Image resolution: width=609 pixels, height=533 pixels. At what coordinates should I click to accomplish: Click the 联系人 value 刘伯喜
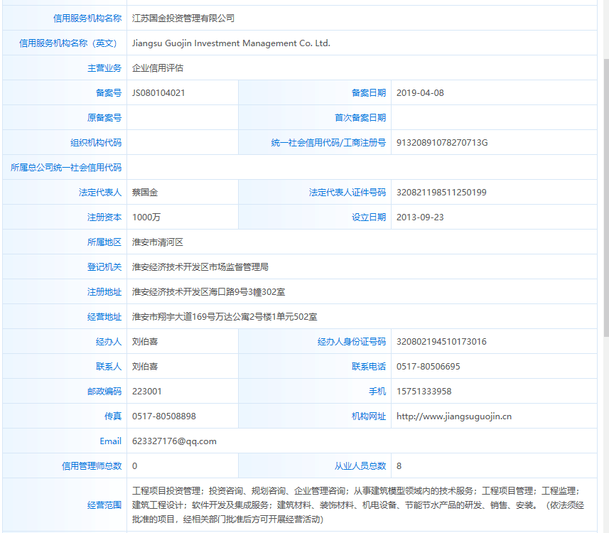point(145,366)
